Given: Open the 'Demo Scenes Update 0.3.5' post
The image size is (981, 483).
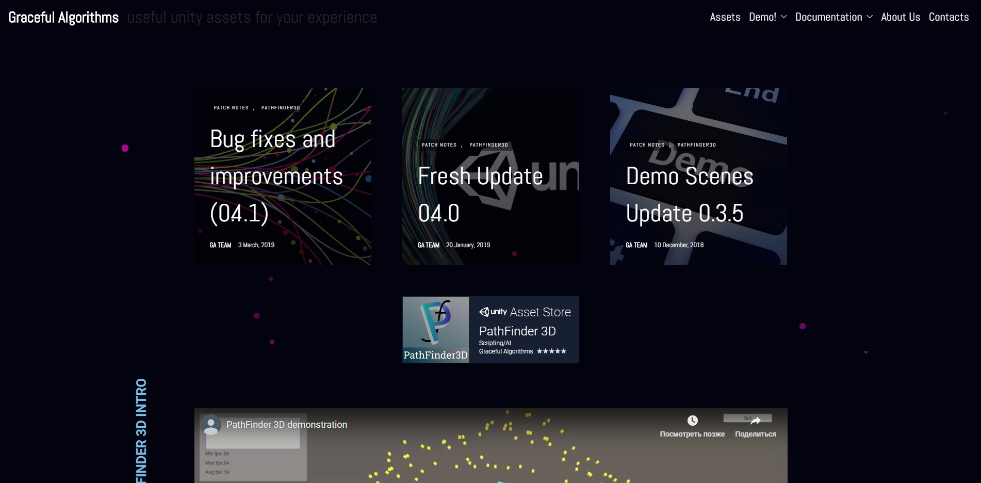Looking at the screenshot, I should coord(690,195).
